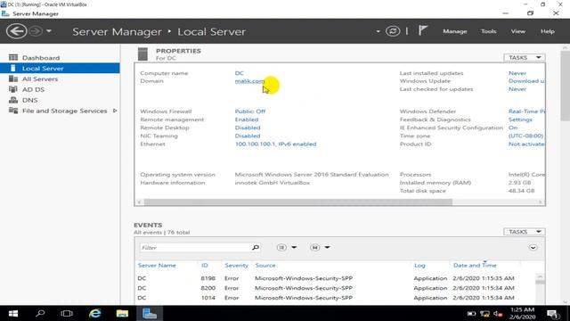Click Last checked for updates Never link

[517, 89]
